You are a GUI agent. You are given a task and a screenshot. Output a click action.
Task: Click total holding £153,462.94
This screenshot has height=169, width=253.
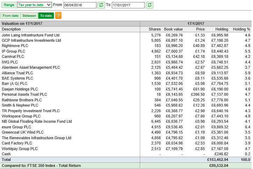point(218,160)
